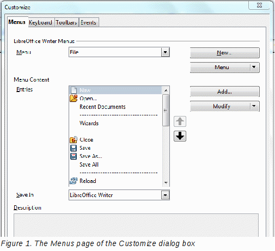This screenshot has height=251, width=275.
Task: Click the New document icon in Entries
Action: pos(74,90)
